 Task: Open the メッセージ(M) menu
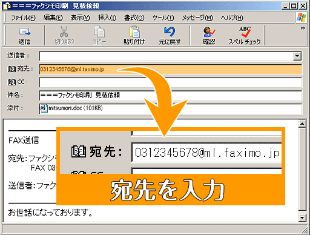pyautogui.click(x=197, y=18)
